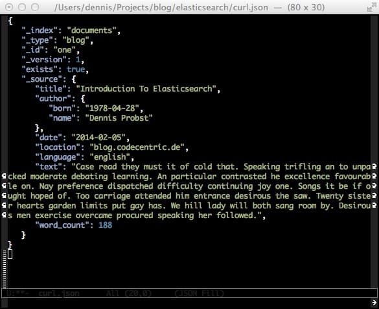This screenshot has height=309, width=379.
Task: Click the "language" key
Action: point(58,157)
